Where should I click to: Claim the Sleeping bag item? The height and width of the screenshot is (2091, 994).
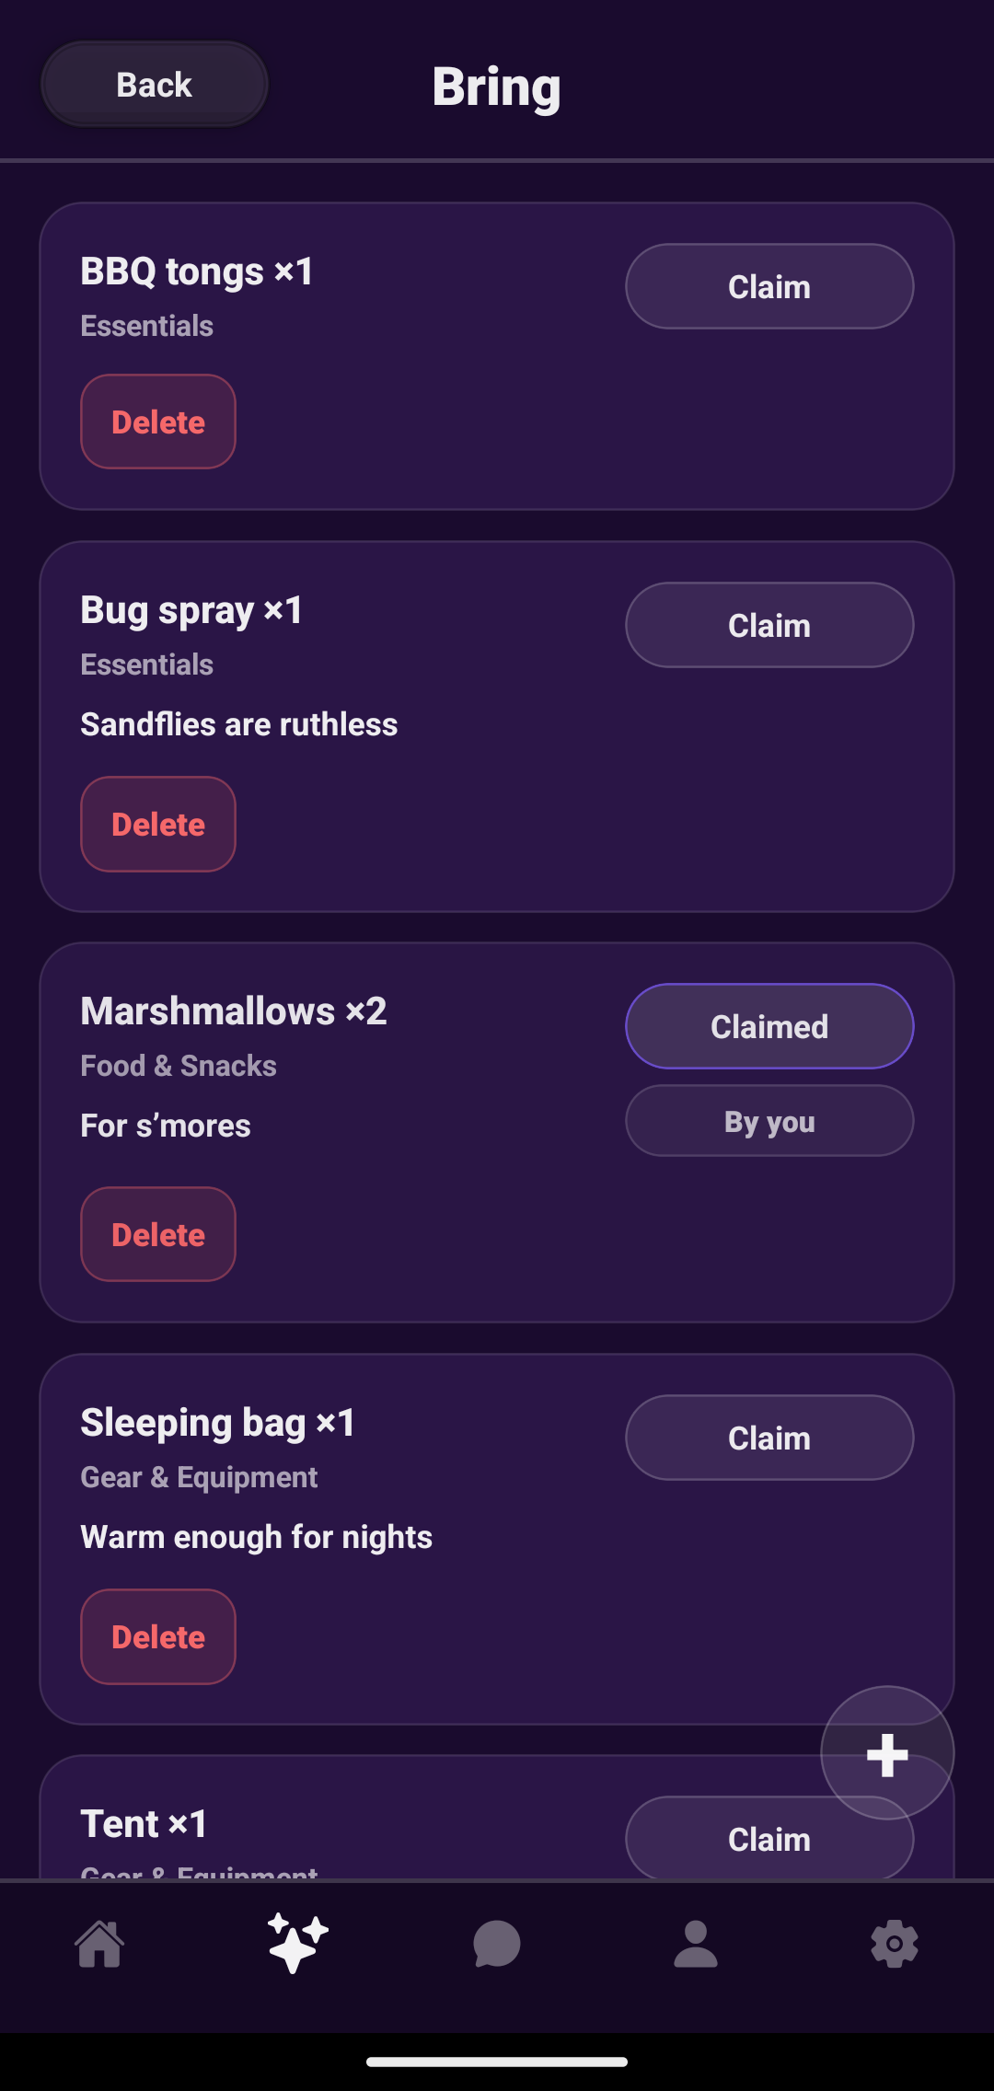click(769, 1438)
